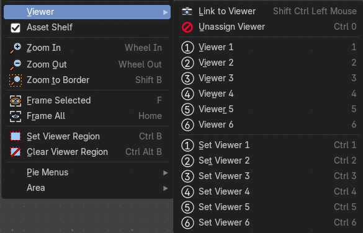Click the circled 4 icon beside Set Viewer 4
Screen dimensions: 363x233
pyautogui.click(x=187, y=192)
